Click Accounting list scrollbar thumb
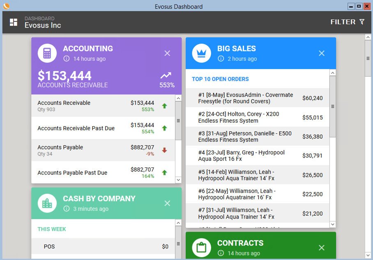 (178, 121)
